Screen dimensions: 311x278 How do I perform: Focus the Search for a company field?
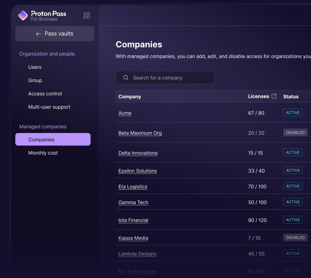tap(165, 77)
